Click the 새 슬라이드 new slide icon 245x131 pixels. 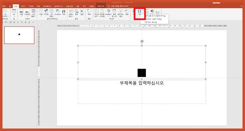pyautogui.click(x=5, y=11)
